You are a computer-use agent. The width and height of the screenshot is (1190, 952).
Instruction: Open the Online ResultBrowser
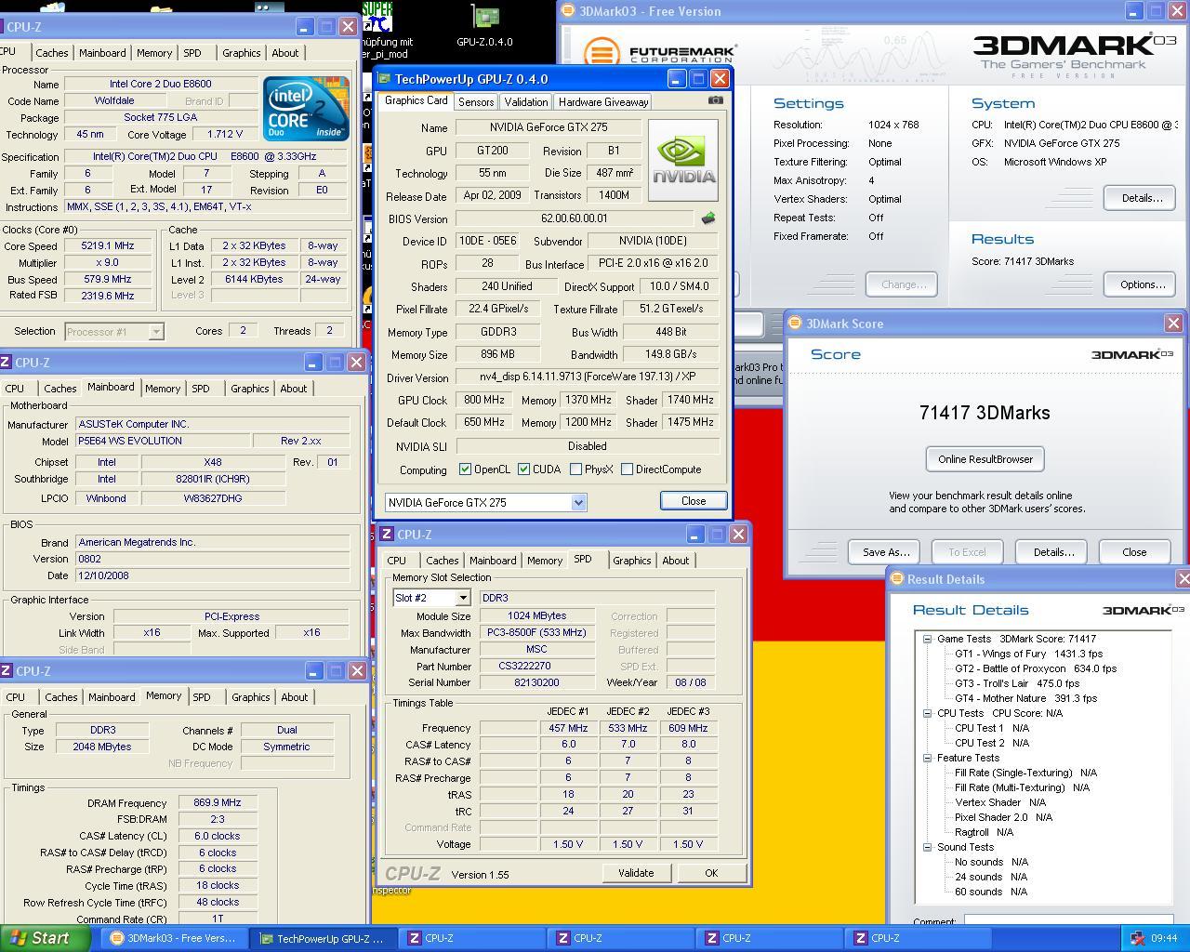pos(985,459)
